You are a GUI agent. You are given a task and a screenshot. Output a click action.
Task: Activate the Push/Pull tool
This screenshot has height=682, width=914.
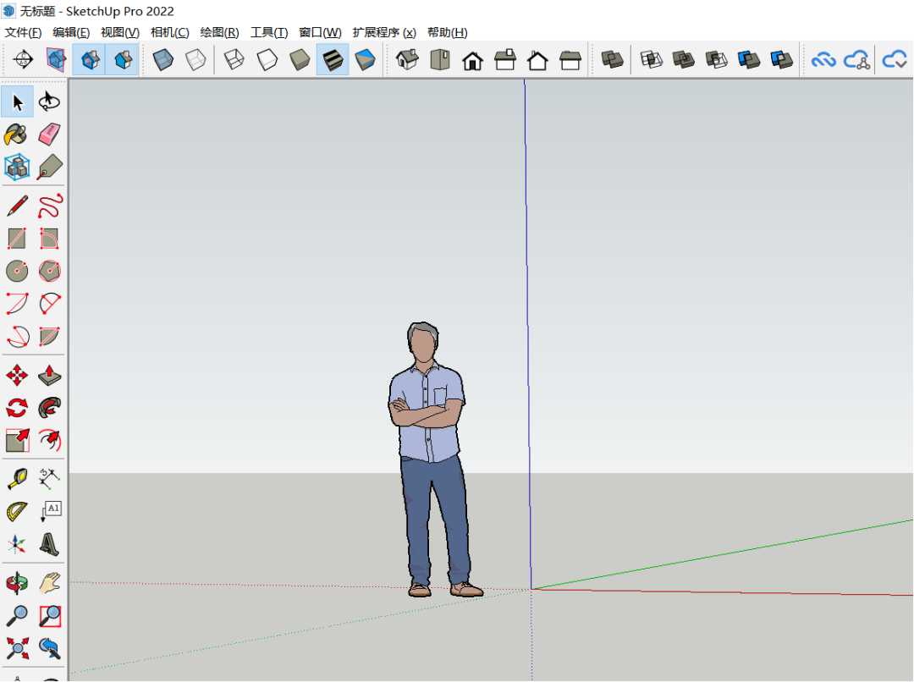pos(50,375)
